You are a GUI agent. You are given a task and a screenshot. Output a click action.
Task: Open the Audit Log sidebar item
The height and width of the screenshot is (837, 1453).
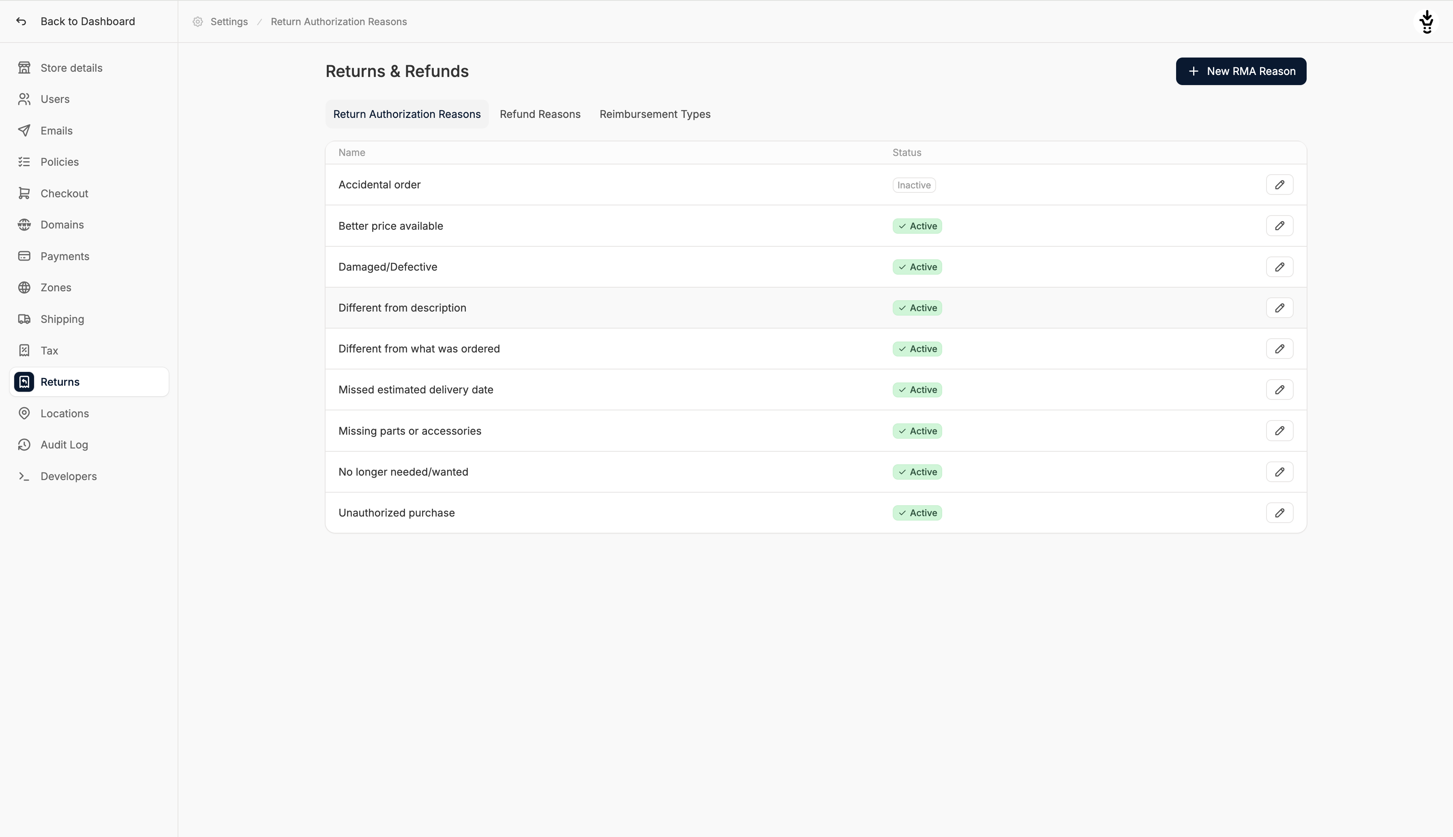(x=64, y=444)
